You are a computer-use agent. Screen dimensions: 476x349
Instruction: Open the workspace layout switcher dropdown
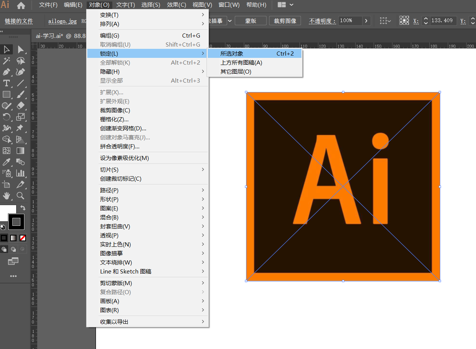[x=286, y=5]
